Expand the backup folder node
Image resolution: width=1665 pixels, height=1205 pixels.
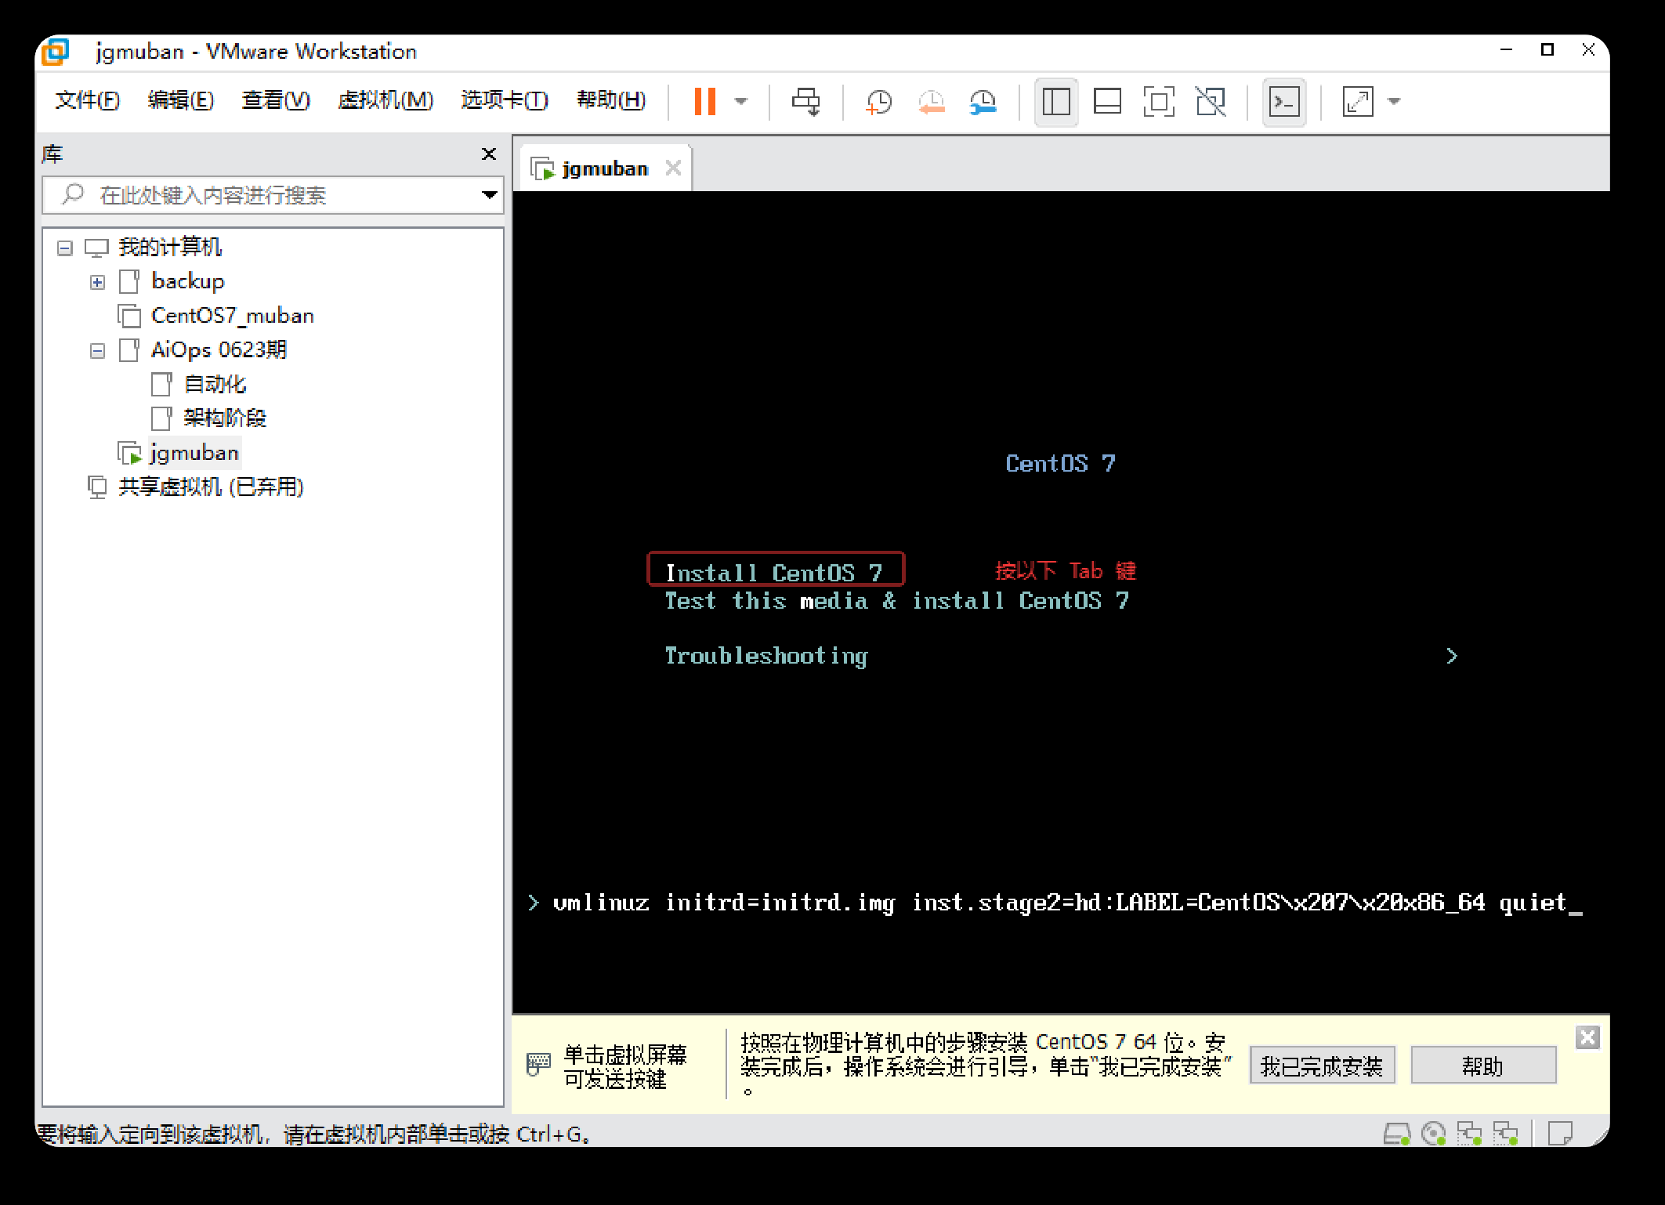97,282
